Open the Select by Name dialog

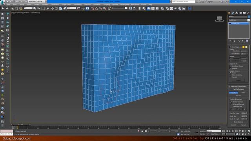[x=39, y=8]
